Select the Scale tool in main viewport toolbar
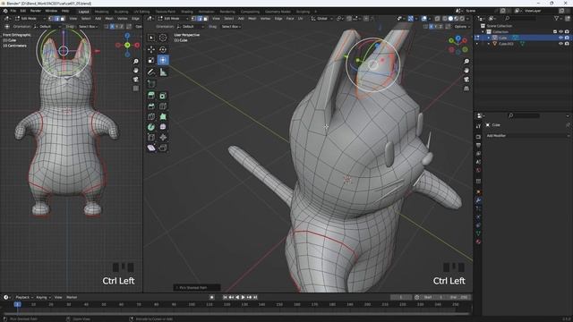 coord(151,60)
